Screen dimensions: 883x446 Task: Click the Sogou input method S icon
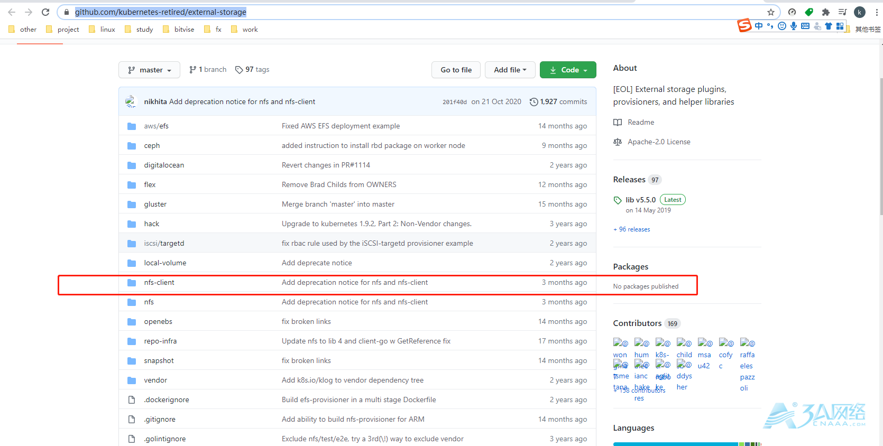pos(744,25)
